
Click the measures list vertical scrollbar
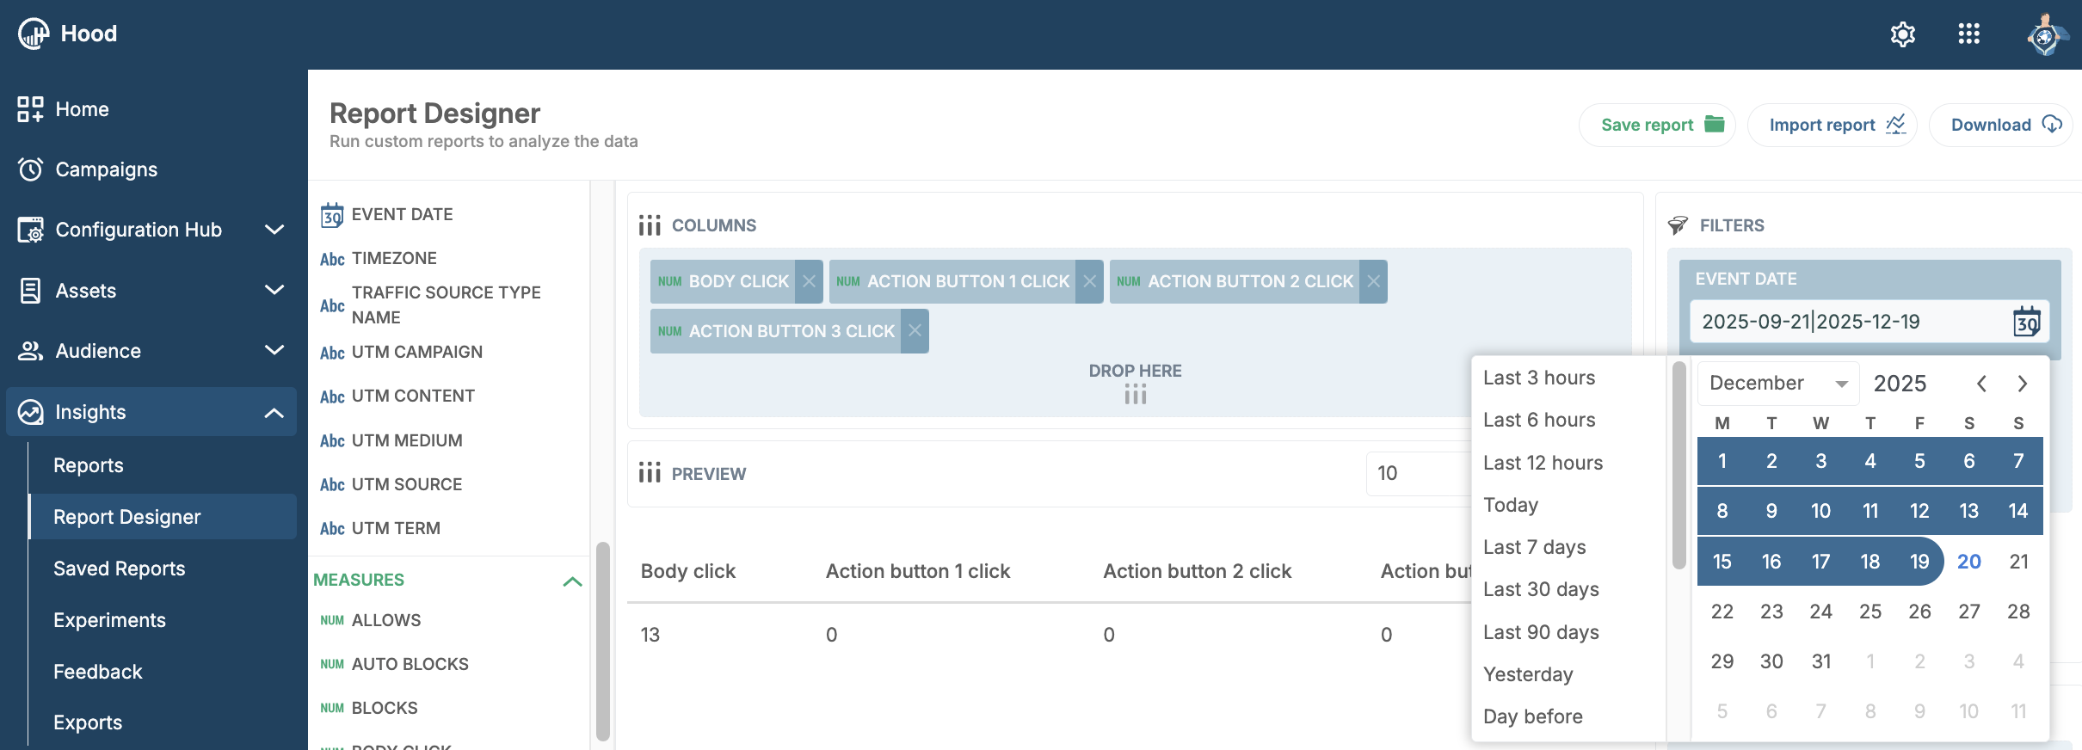tap(602, 641)
